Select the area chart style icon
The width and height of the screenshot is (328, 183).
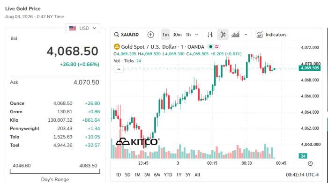236,35
